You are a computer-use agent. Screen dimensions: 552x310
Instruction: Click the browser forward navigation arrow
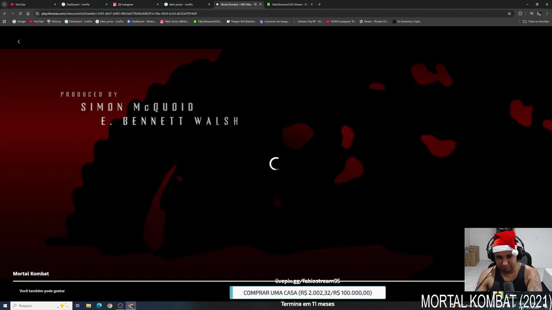pyautogui.click(x=12, y=13)
